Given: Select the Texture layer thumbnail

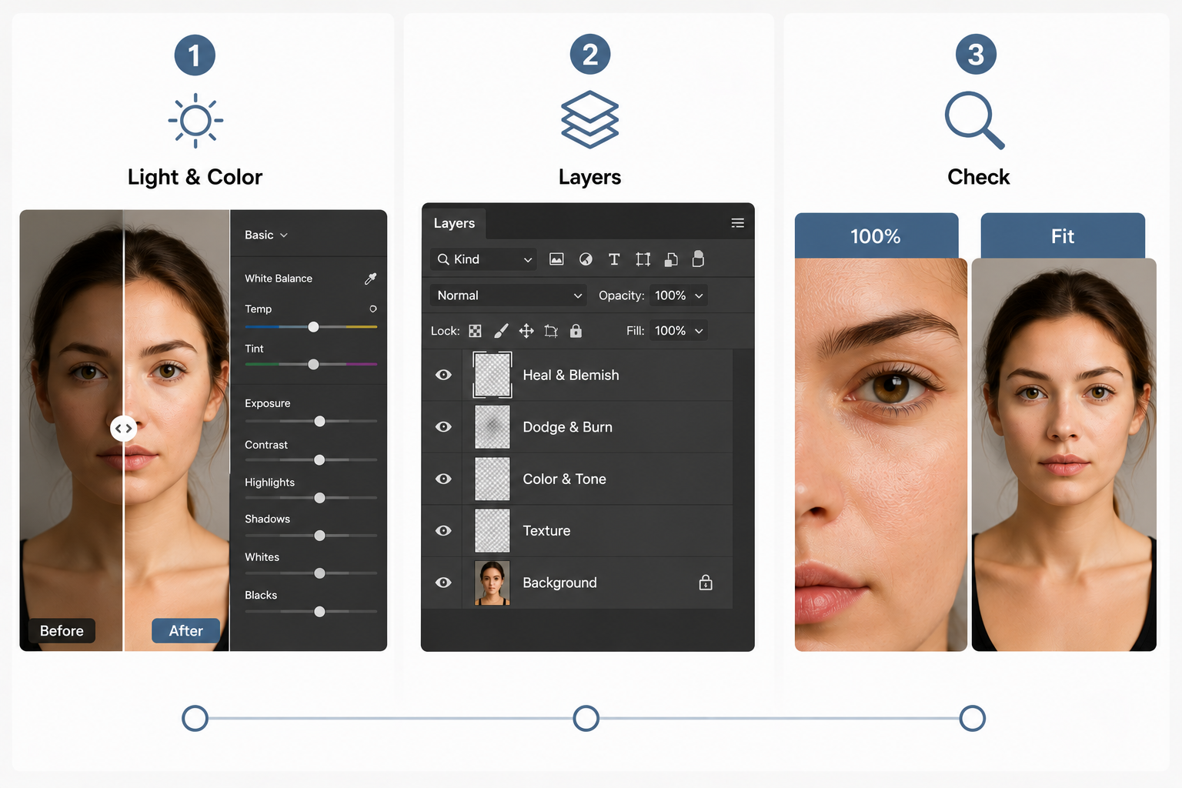Looking at the screenshot, I should 492,530.
